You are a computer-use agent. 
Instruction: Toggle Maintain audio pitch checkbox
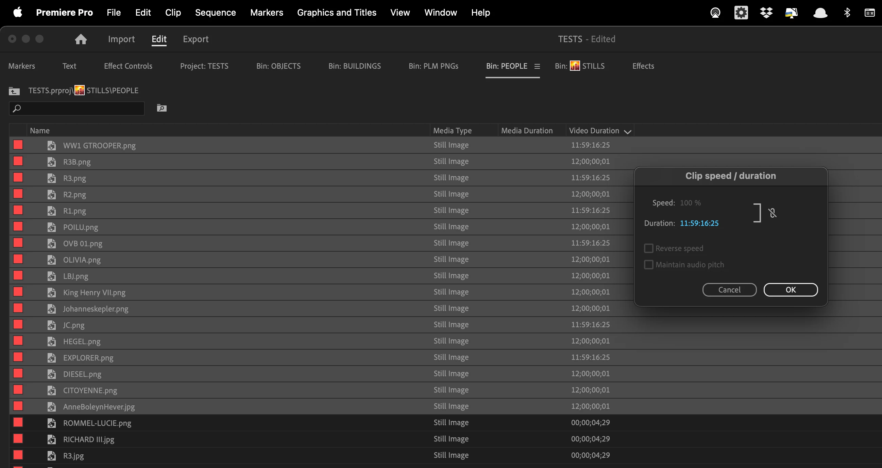pos(648,265)
